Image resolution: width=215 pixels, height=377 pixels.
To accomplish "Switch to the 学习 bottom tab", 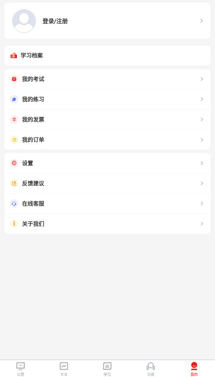I will pyautogui.click(x=107, y=369).
